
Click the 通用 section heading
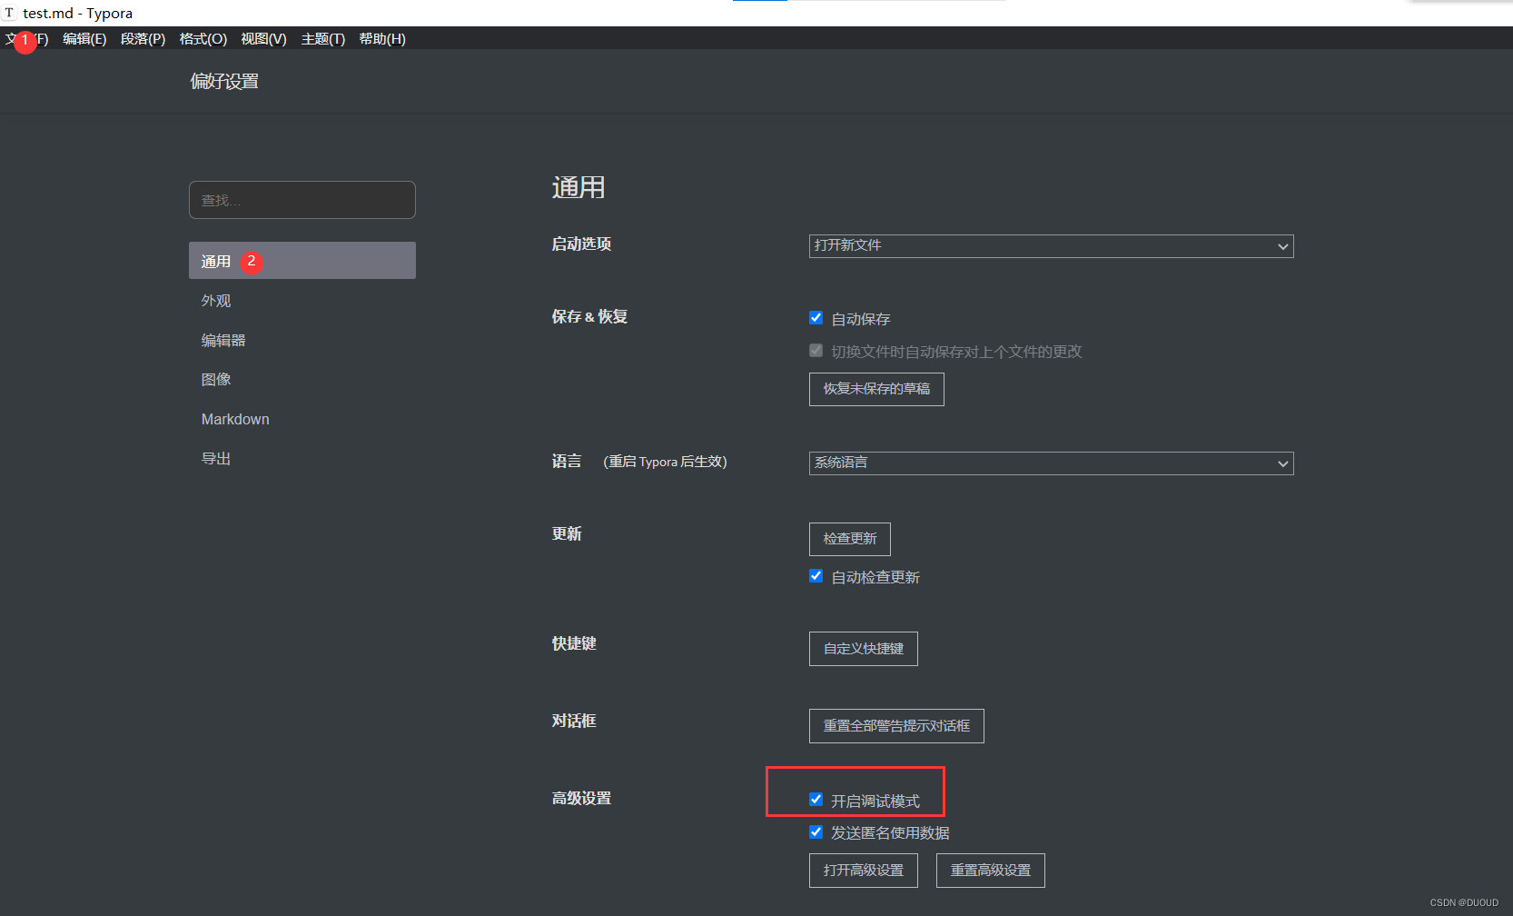578,187
